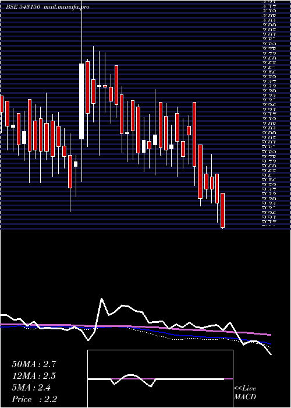Select the 5MA : 2.4 reading
Viewport: 291px width, 408px height.
pos(31,388)
